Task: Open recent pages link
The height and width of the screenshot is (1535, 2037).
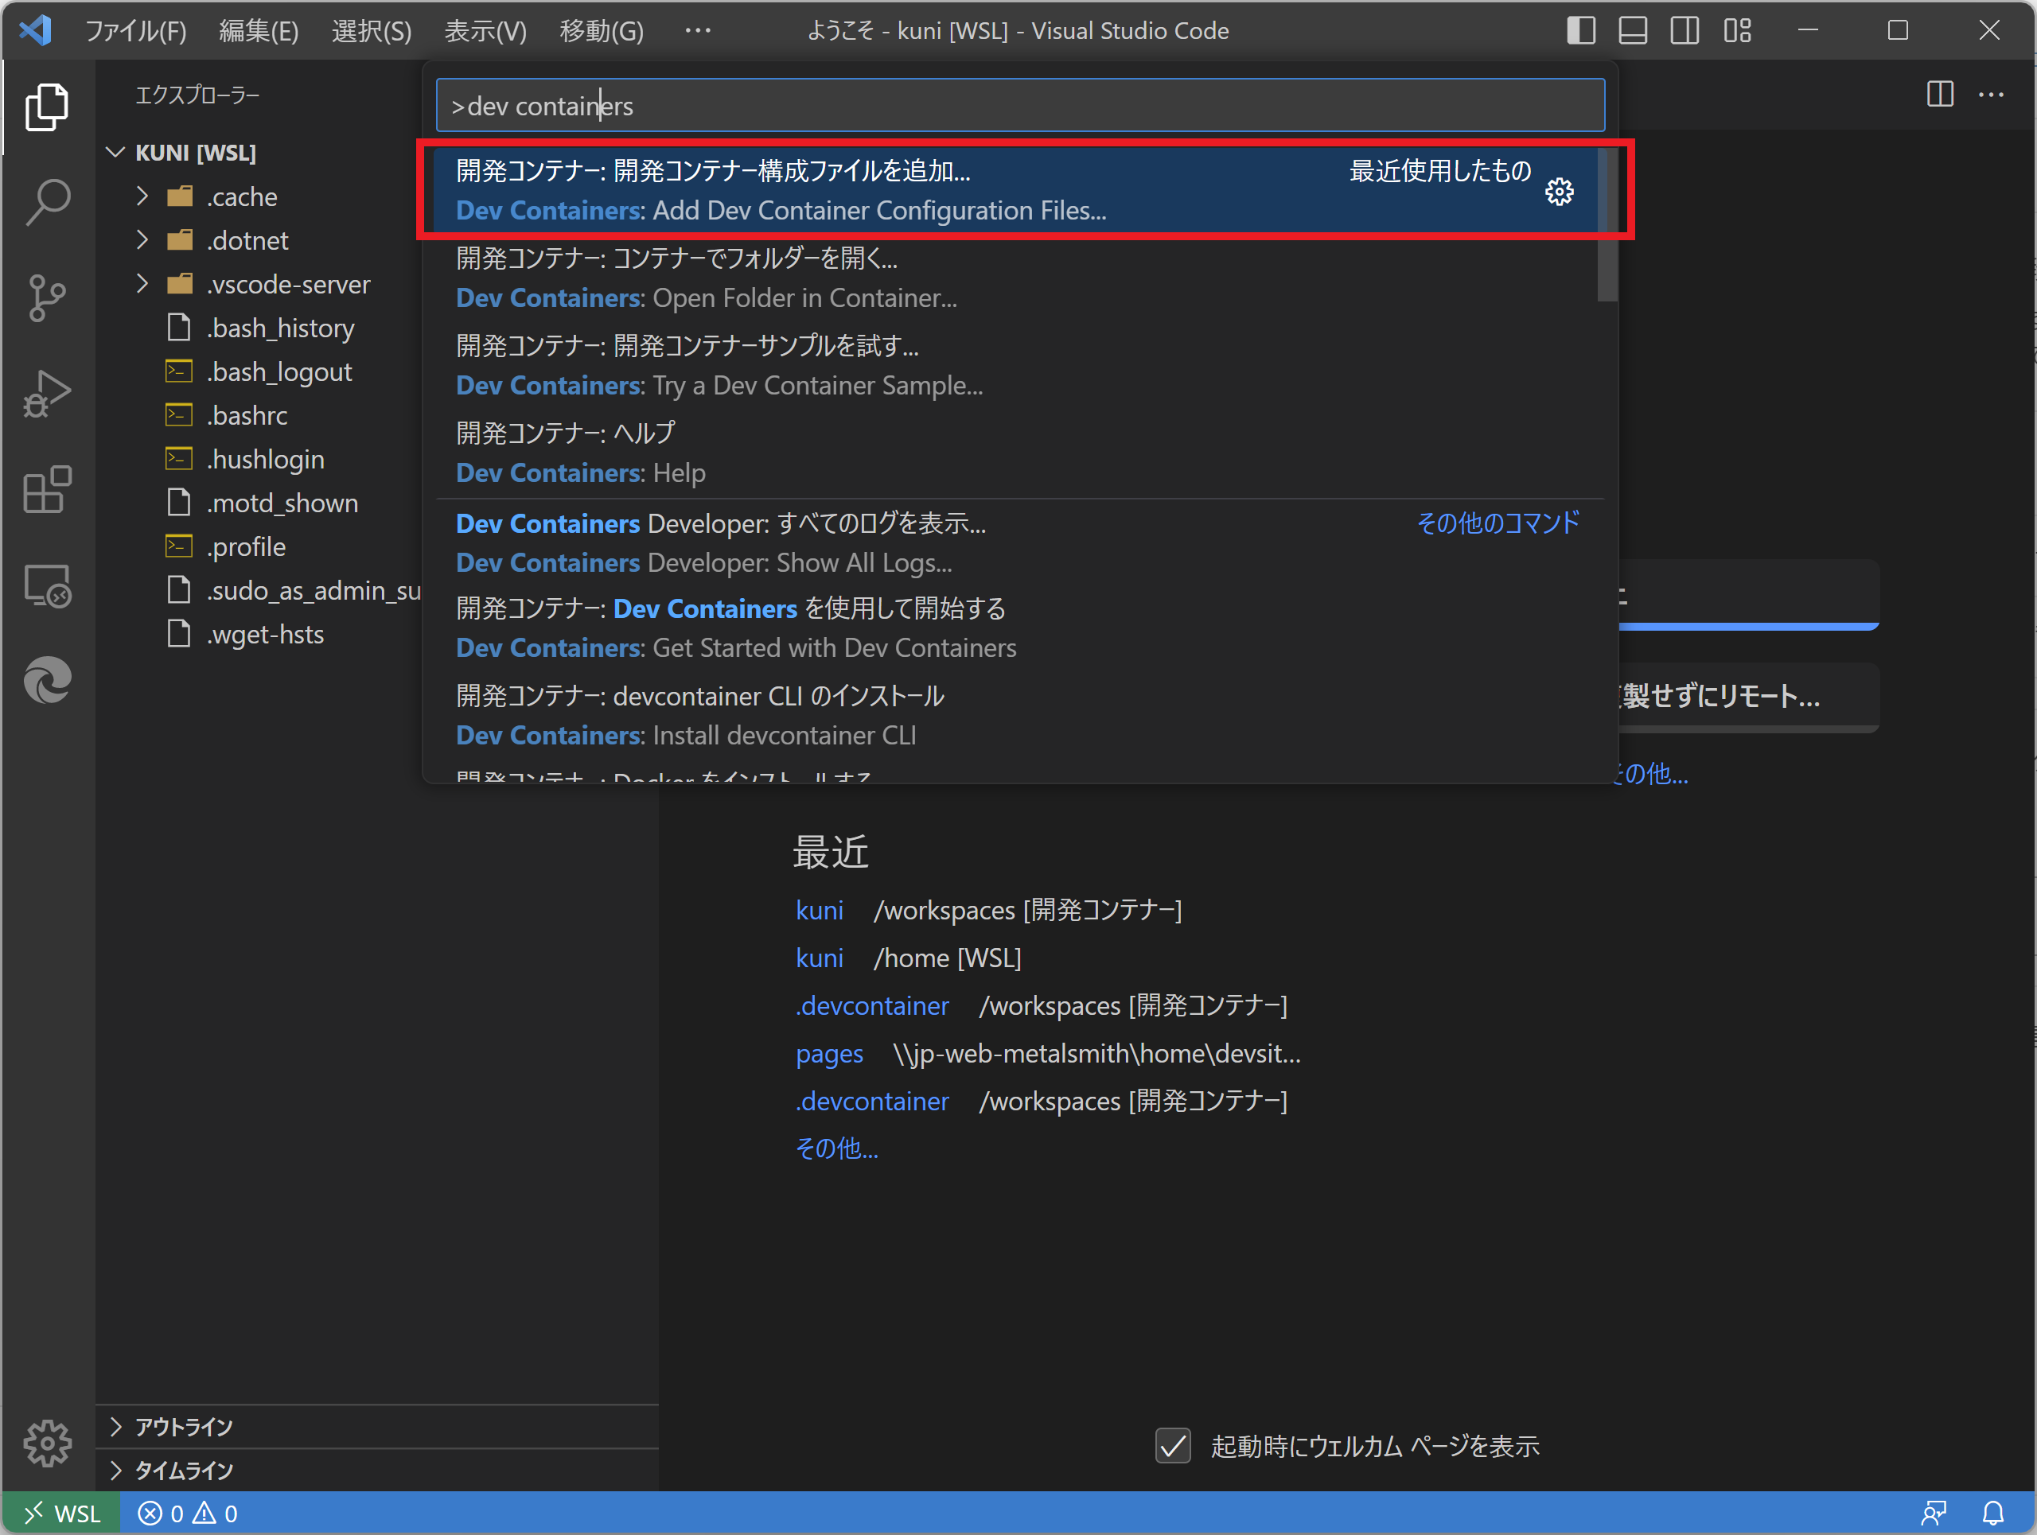Action: [x=830, y=1054]
